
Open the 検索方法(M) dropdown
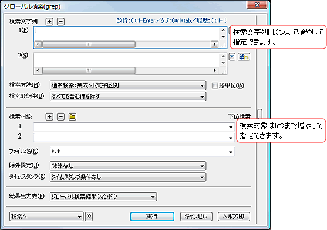pyautogui.click(x=128, y=85)
